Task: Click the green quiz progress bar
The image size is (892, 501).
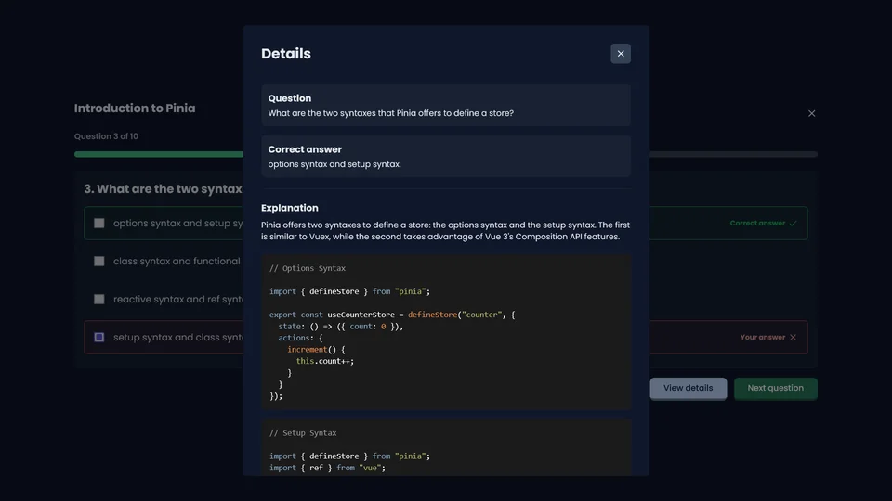Action: tap(158, 154)
